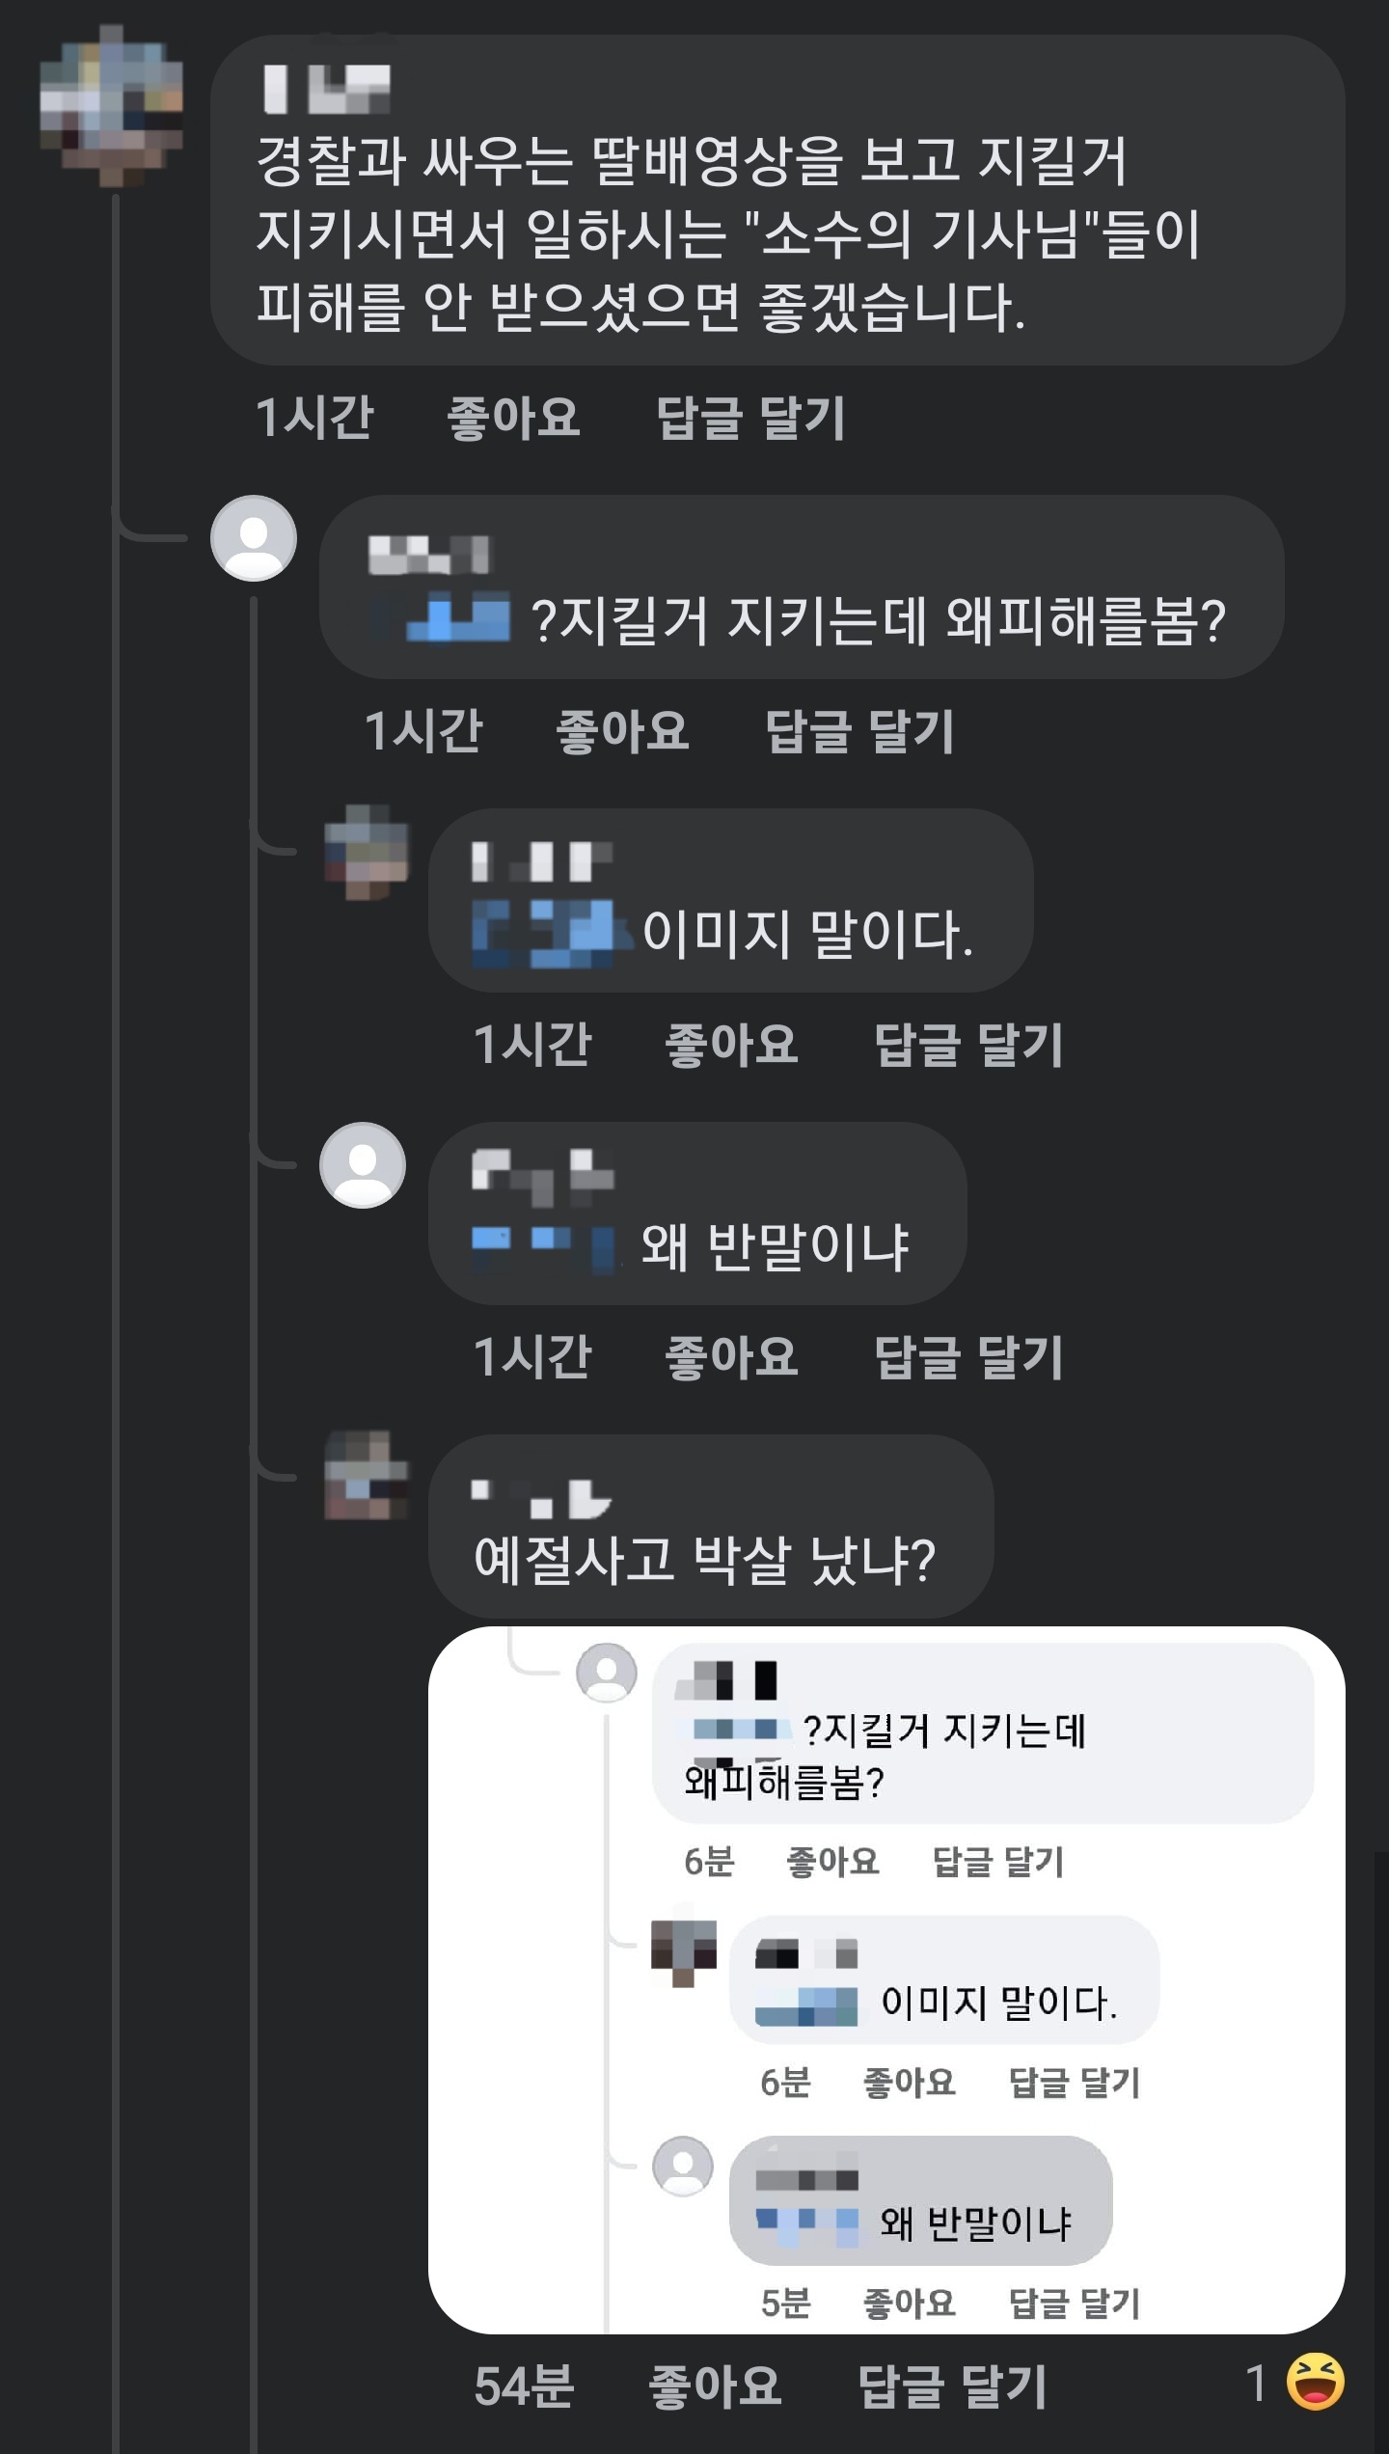Click pixelated avatar beside '이미지 말이다.' reply
Image resolution: width=1389 pixels, height=2454 pixels.
(x=367, y=853)
